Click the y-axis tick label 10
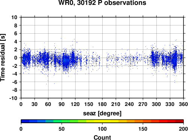Image resolution: width=188 pixels, height=140 pixels. 14,17
